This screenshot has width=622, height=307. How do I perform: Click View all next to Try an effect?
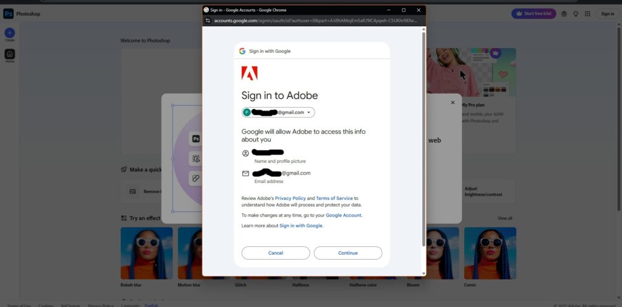click(x=505, y=218)
